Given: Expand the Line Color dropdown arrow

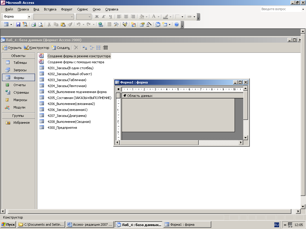Looking at the screenshot, I should (170, 17).
